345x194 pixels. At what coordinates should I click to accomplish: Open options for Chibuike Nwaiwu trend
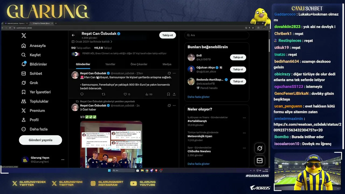(244, 148)
